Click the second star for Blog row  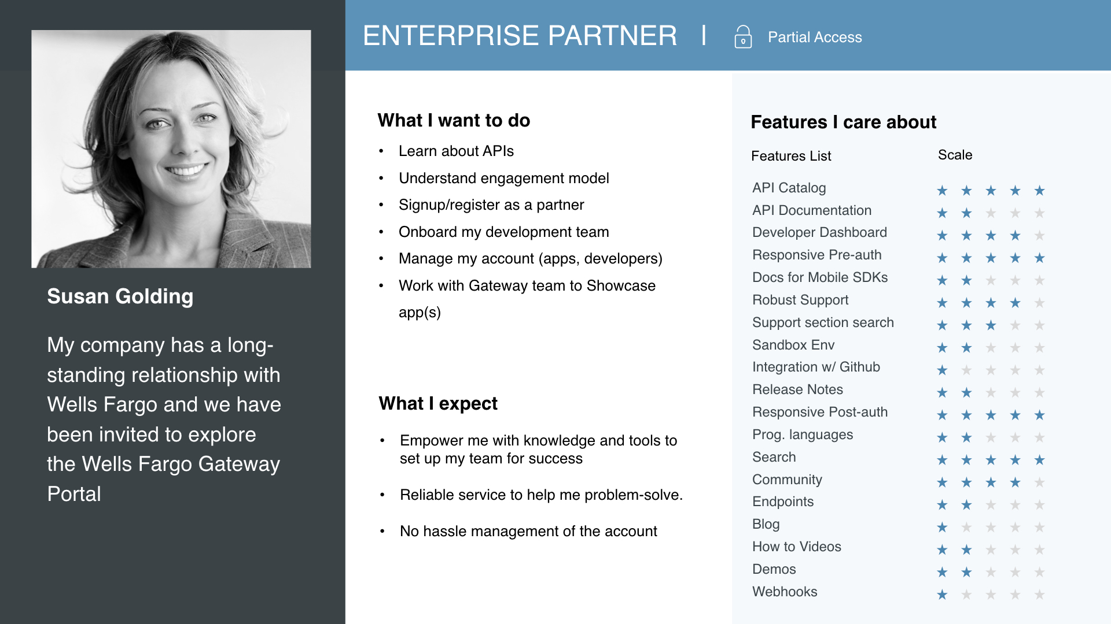pos(966,528)
